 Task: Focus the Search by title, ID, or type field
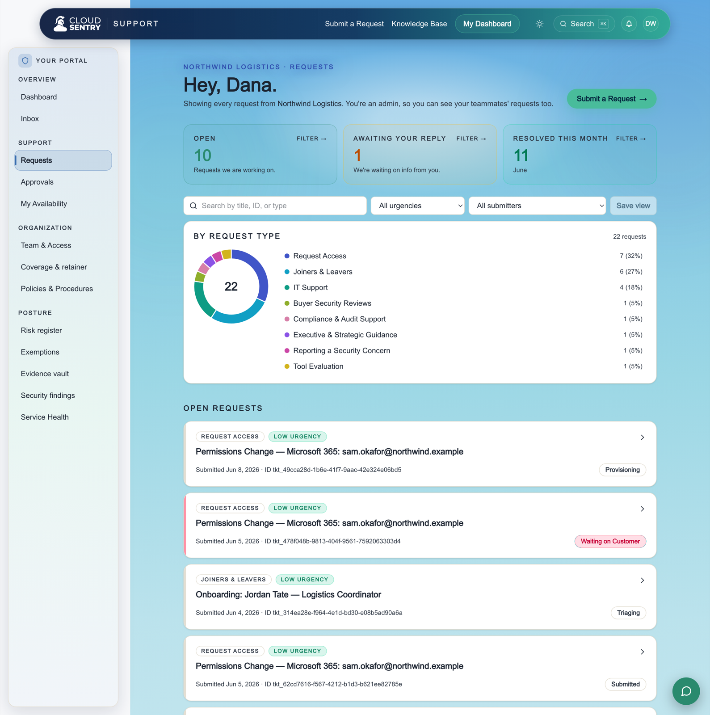click(x=275, y=206)
